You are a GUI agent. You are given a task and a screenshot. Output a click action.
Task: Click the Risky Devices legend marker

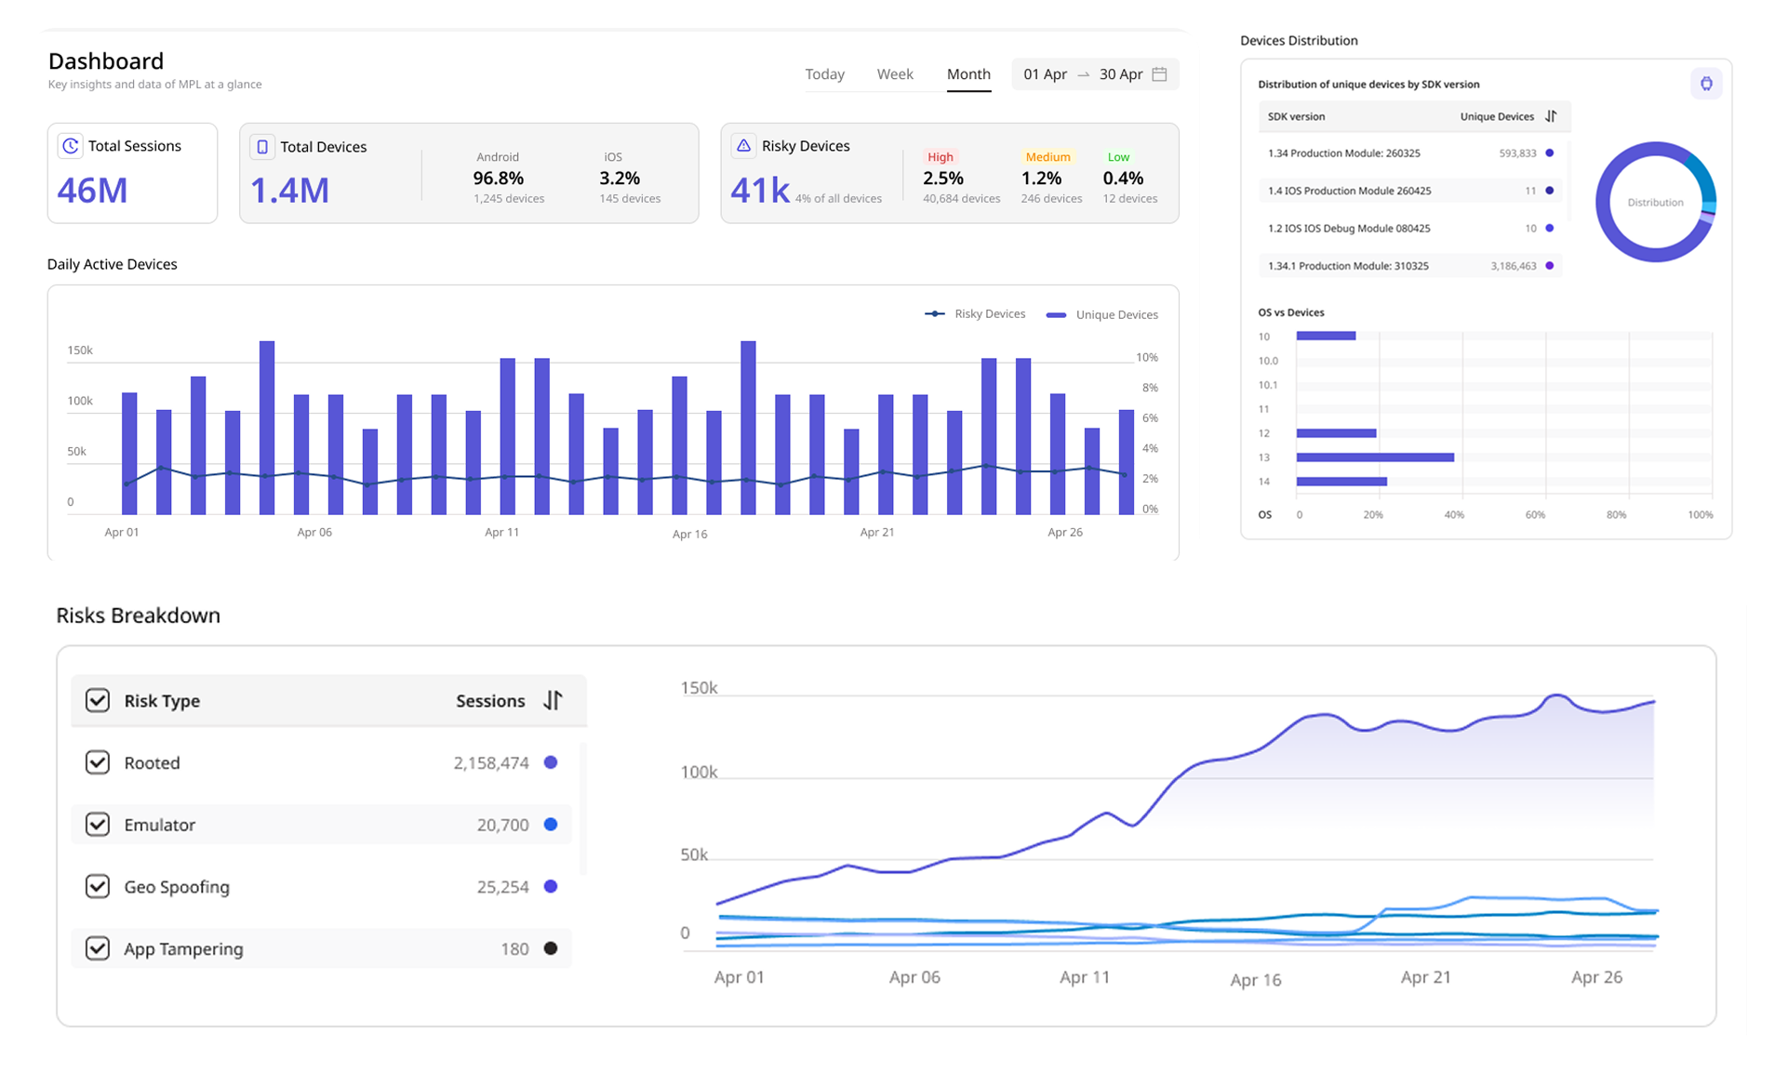pos(934,314)
